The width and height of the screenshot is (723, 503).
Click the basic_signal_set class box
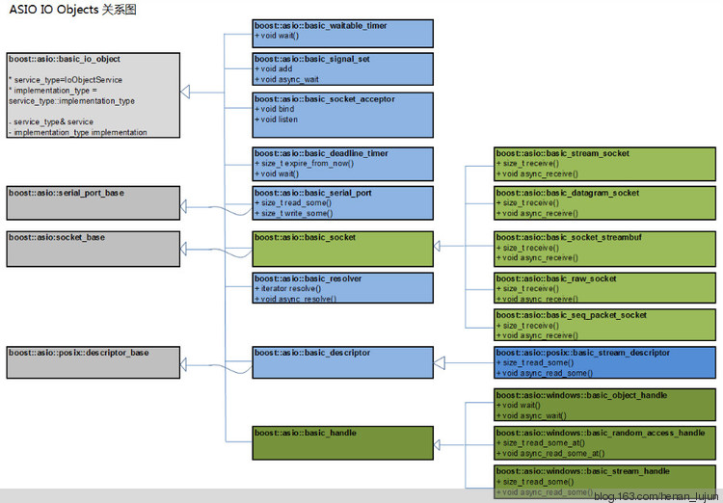click(x=342, y=69)
